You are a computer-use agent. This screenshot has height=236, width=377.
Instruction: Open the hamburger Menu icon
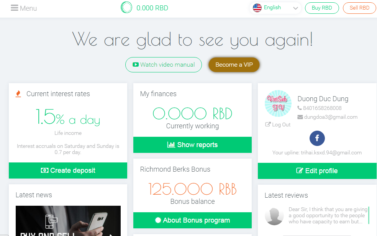click(x=15, y=8)
